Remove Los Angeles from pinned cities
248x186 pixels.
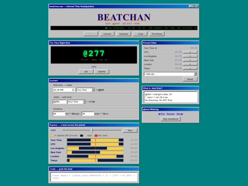tap(190, 56)
